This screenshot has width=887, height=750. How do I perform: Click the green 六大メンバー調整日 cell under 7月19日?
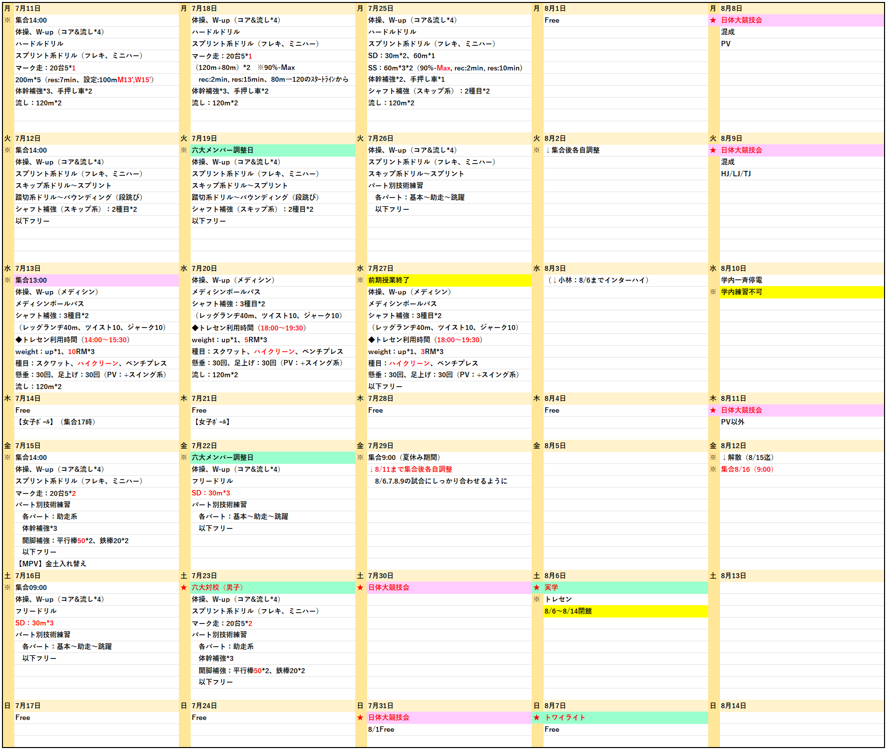tap(272, 150)
